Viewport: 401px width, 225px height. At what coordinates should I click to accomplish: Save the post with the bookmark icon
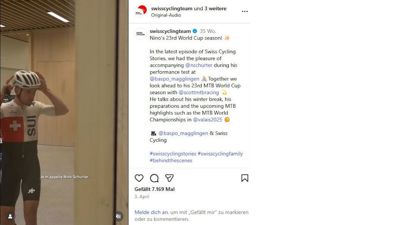pyautogui.click(x=245, y=178)
